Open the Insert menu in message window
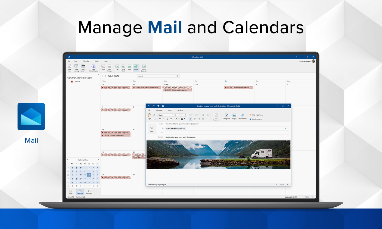 pos(171,110)
